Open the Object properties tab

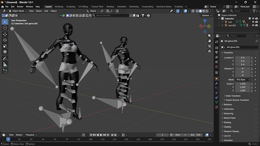pyautogui.click(x=216, y=79)
